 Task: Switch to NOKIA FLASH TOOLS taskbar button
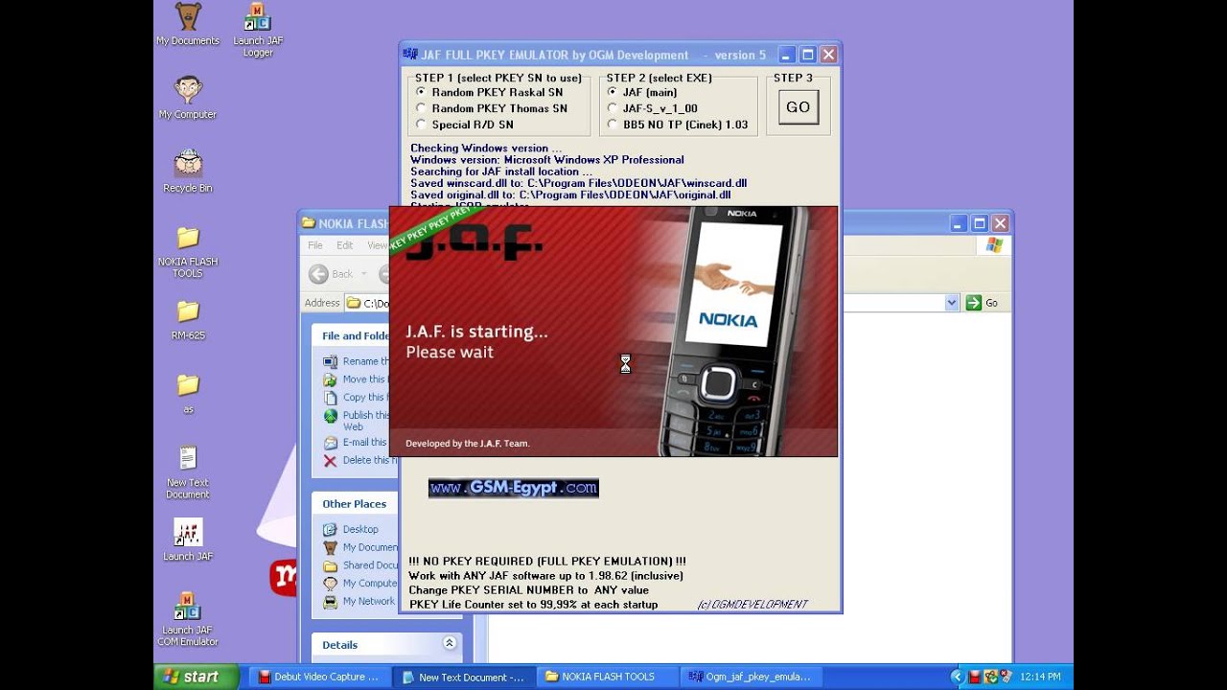click(x=607, y=677)
